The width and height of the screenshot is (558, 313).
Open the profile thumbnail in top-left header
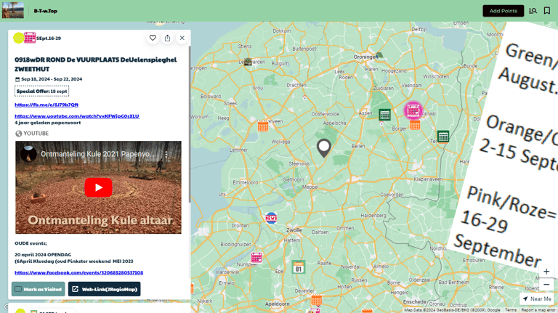[13, 10]
